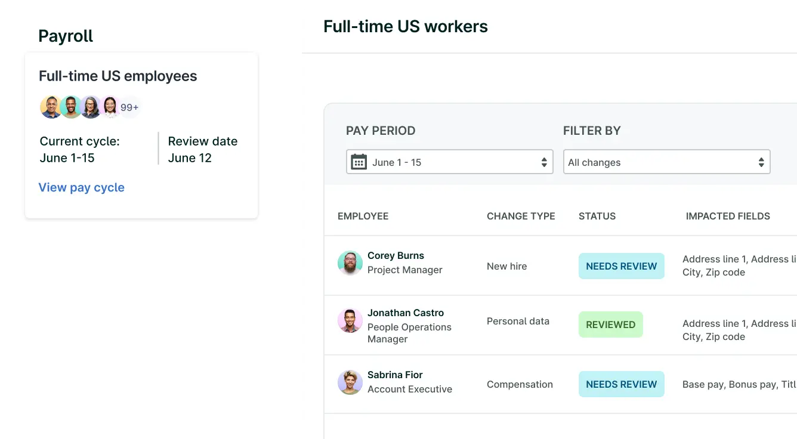
Task: Sort by the Status column header
Action: point(597,216)
